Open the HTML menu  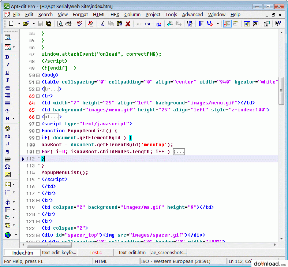coord(99,15)
